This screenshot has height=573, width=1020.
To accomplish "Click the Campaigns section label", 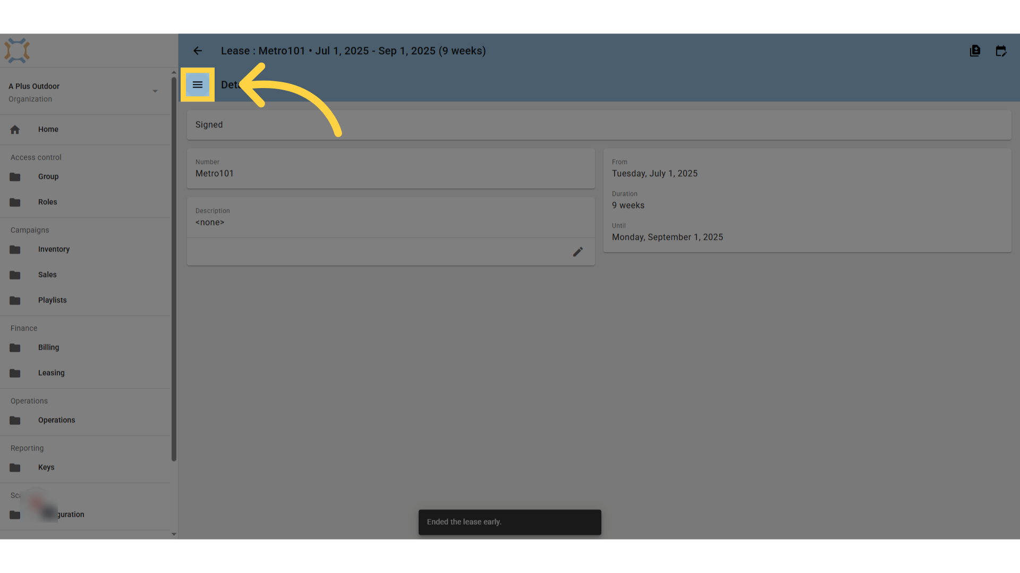I will (x=30, y=230).
